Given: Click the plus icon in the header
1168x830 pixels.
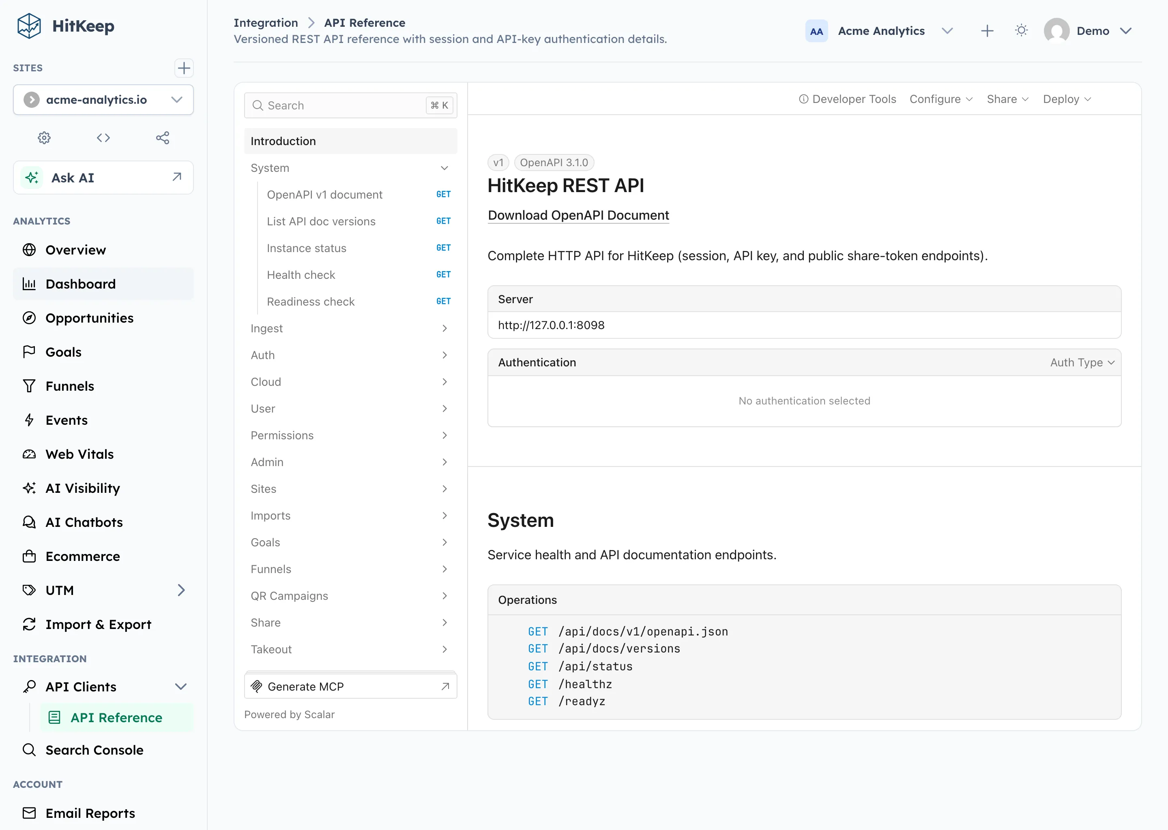Looking at the screenshot, I should [987, 31].
